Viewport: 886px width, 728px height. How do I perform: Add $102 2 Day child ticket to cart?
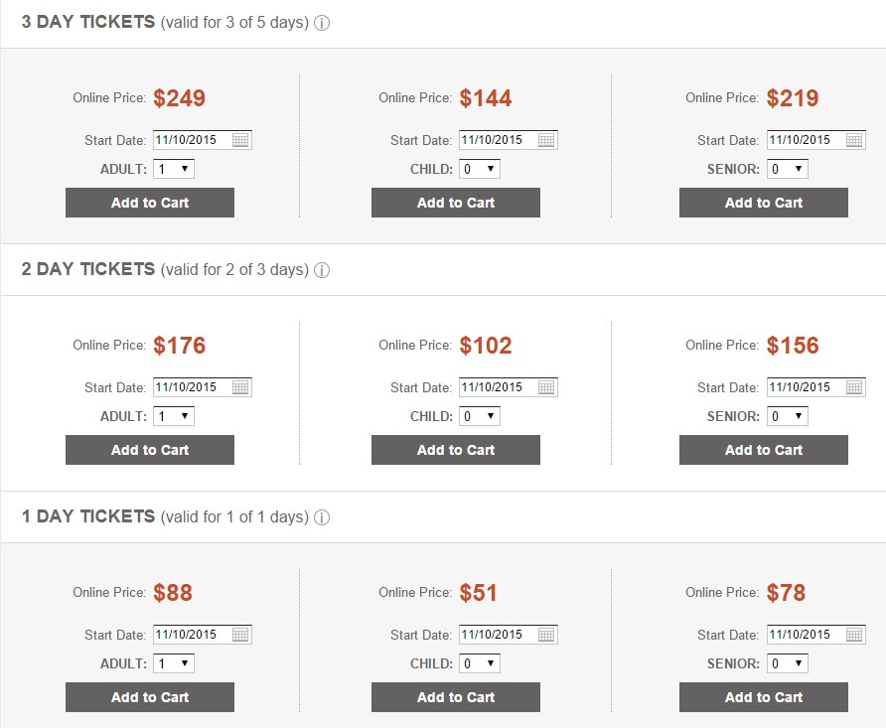456,450
